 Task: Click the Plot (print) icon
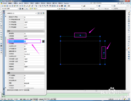tap(10, 6)
